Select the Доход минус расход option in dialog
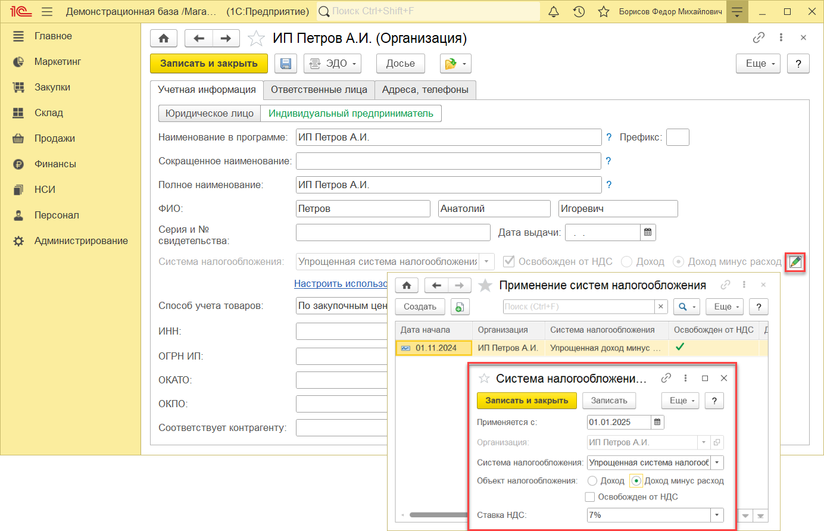The image size is (824, 531). 636,481
